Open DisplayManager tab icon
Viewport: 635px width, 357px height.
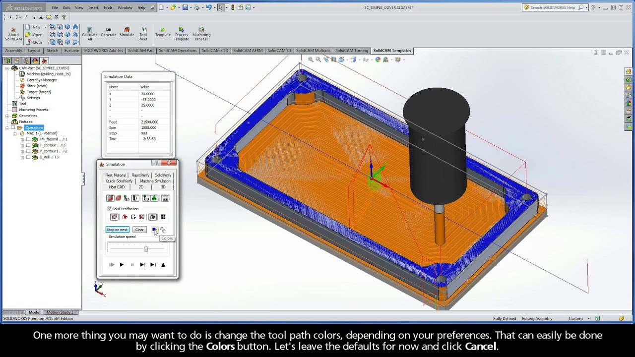click(35, 60)
